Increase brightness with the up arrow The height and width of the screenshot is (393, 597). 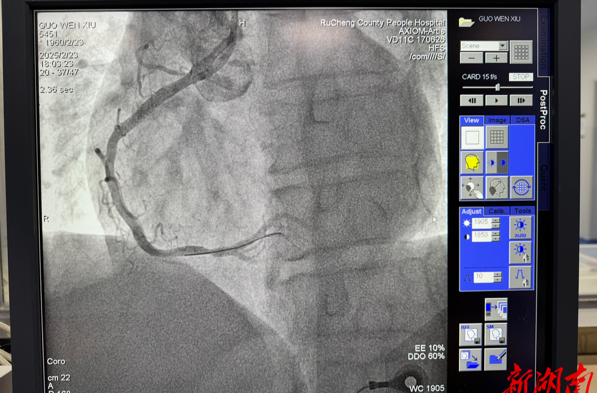pyautogui.click(x=495, y=221)
